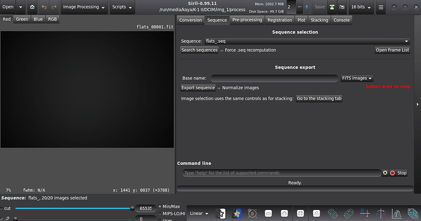Rotate image counter-clockwise icon
Image resolution: width=421 pixels, height=221 pixels.
(333, 214)
